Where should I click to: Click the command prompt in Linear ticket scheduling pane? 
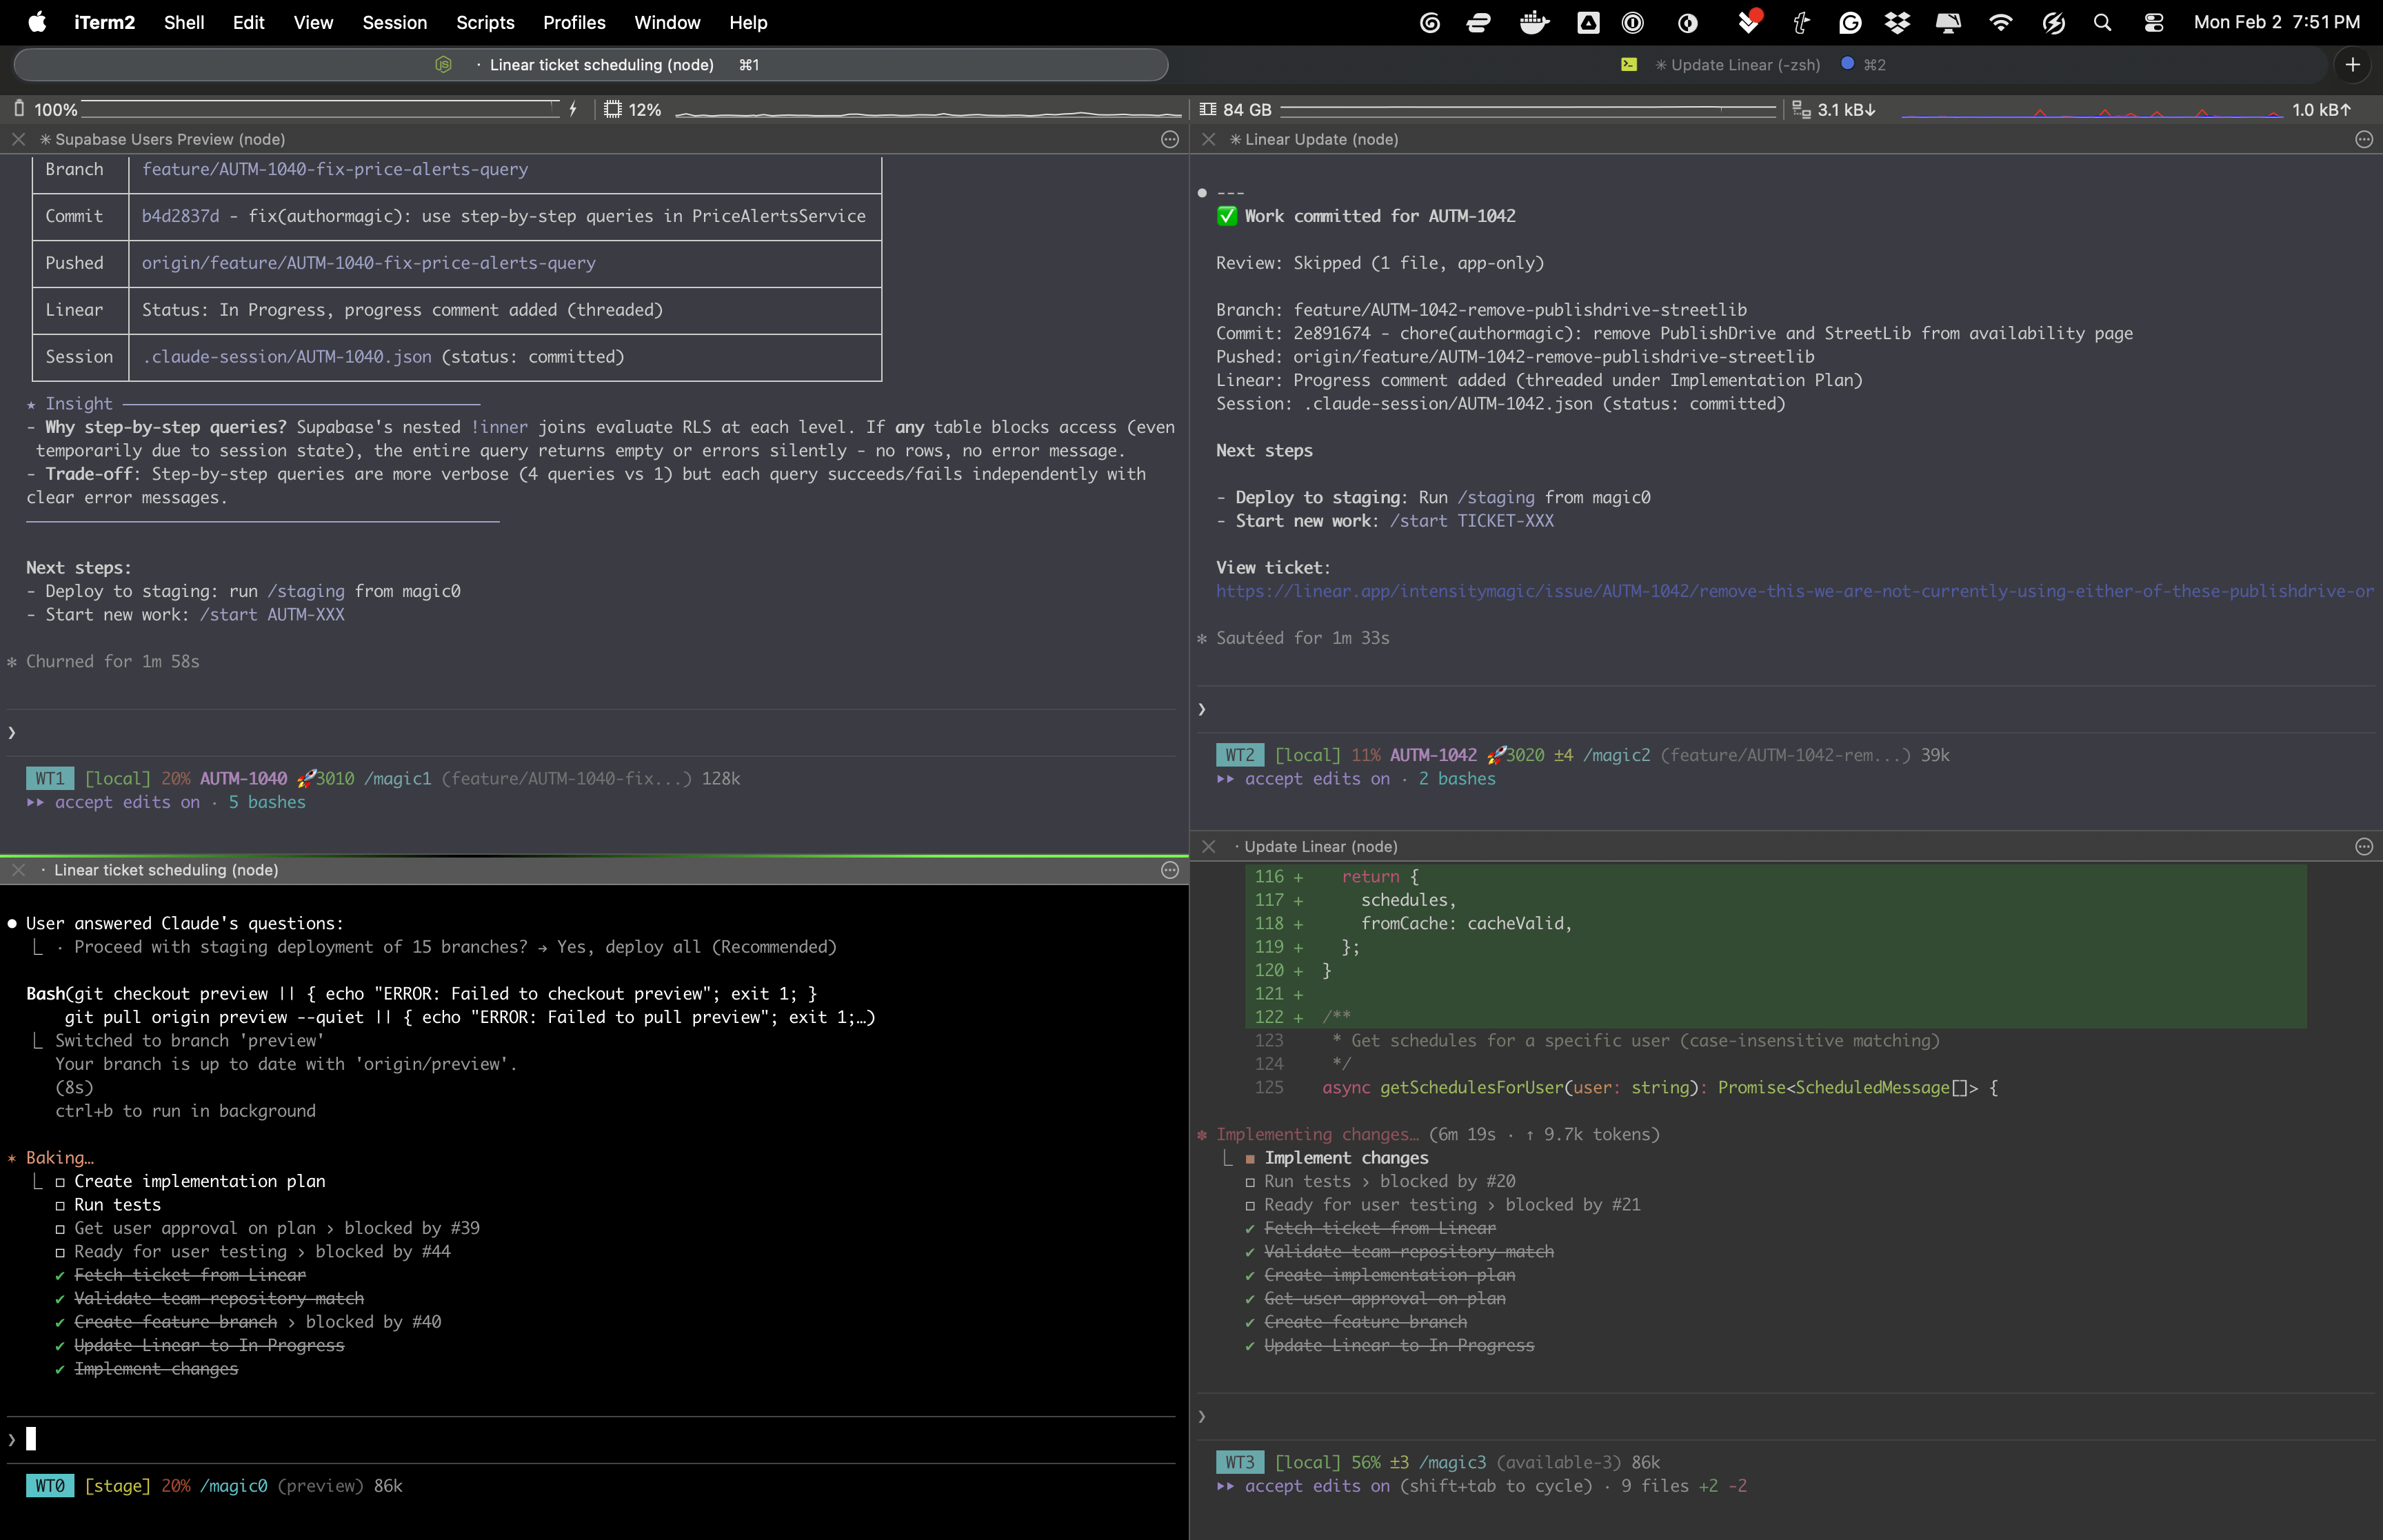[x=30, y=1439]
